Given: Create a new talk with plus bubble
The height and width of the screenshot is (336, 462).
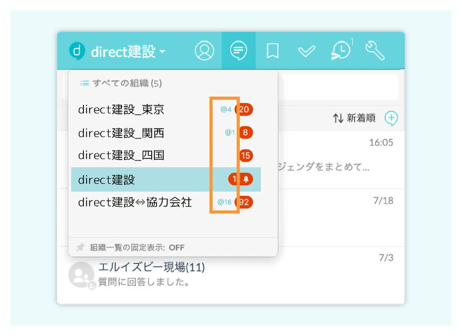Looking at the screenshot, I should coord(391,119).
